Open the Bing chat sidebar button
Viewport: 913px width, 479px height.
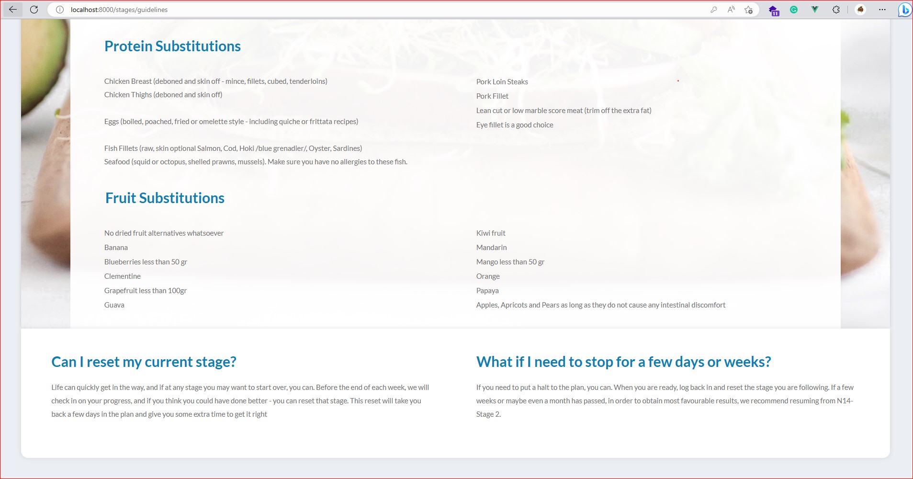tap(904, 10)
